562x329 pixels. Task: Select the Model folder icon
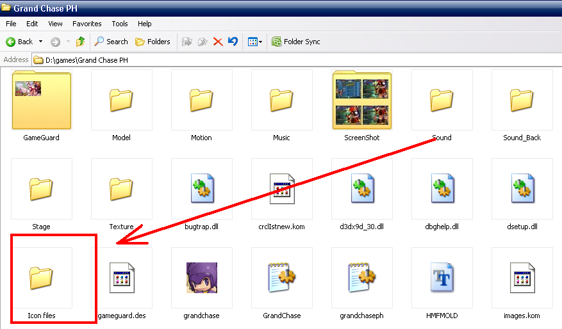(x=122, y=100)
